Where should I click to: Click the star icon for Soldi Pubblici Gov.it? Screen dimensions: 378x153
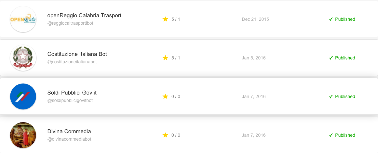(165, 96)
